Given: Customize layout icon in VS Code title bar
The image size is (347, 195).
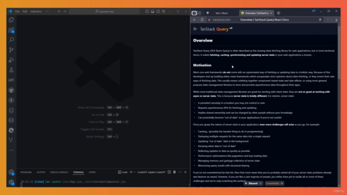Looking at the screenshot, I should pyautogui.click(x=164, y=11).
